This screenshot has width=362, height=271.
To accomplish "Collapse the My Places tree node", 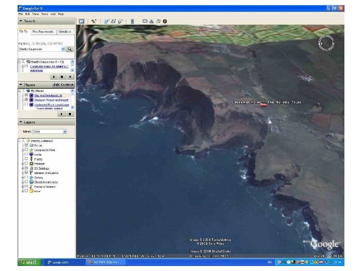I will click(20, 91).
